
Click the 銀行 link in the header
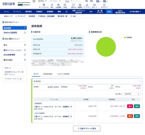[87, 1]
